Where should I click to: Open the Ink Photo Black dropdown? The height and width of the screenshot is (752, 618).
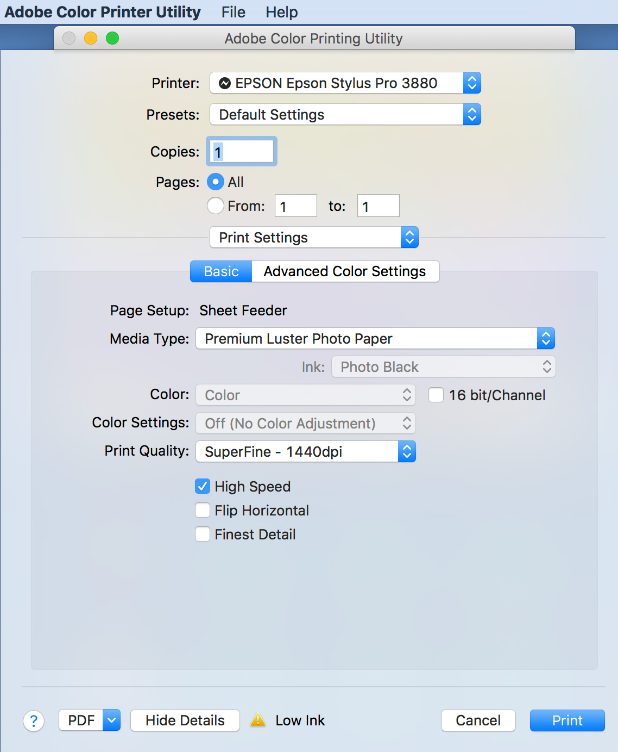point(444,366)
